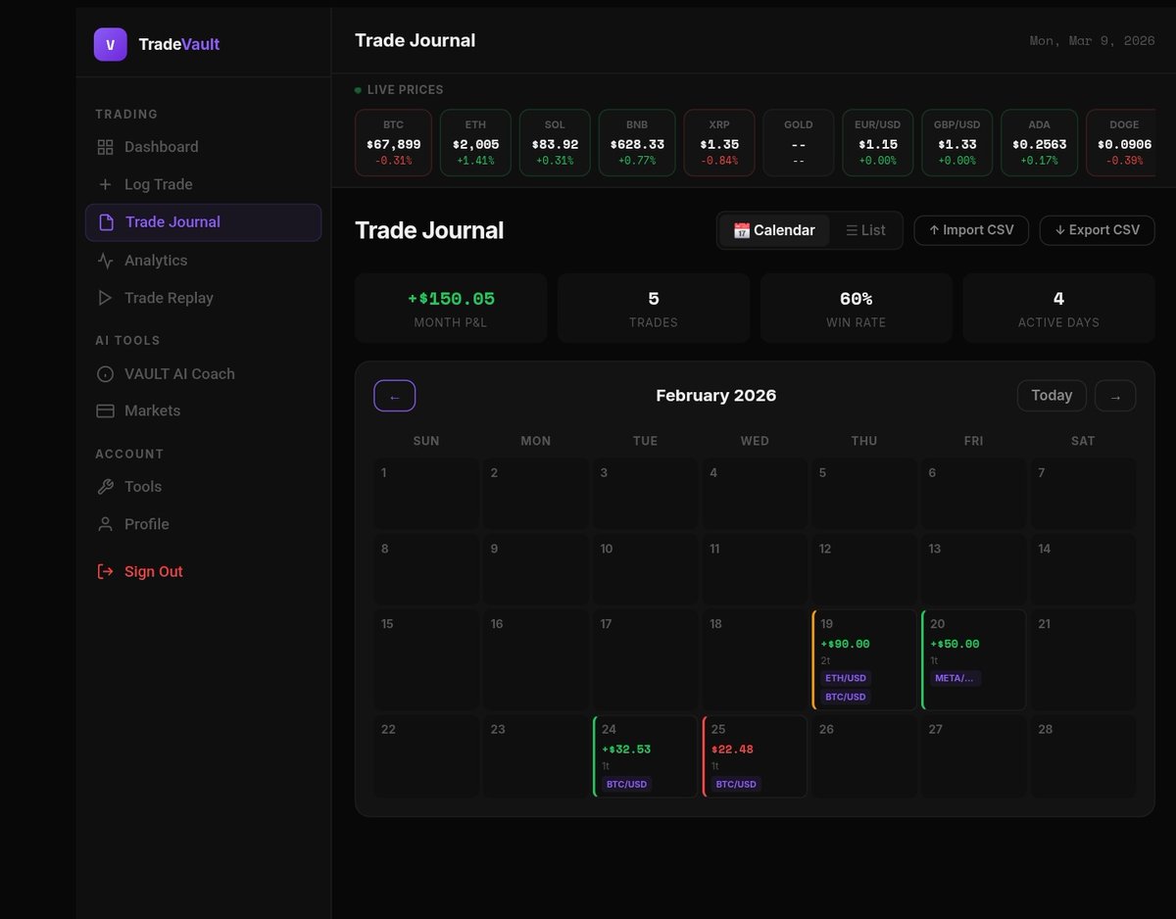1176x919 pixels.
Task: Click BTC/USD tag on February 25
Action: click(x=737, y=784)
